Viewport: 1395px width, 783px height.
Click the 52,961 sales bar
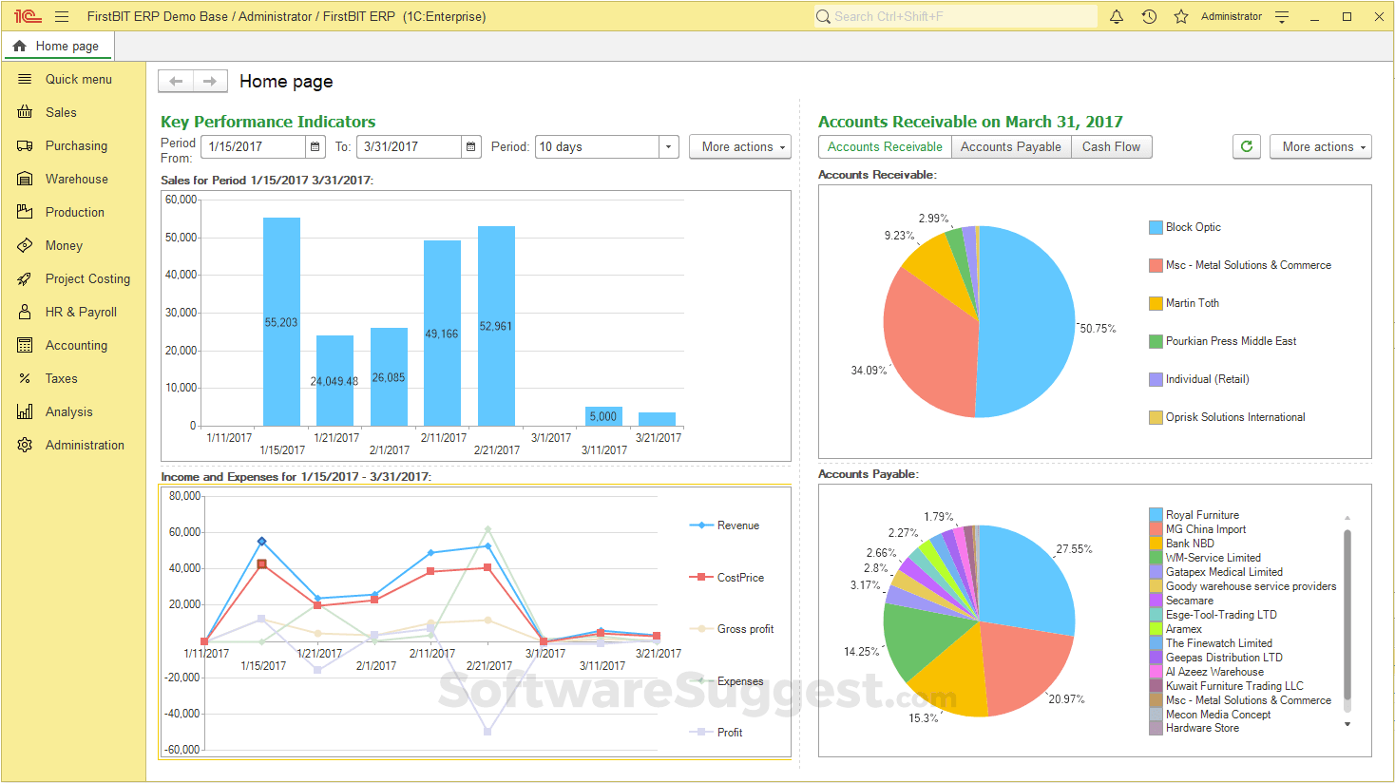(x=496, y=326)
